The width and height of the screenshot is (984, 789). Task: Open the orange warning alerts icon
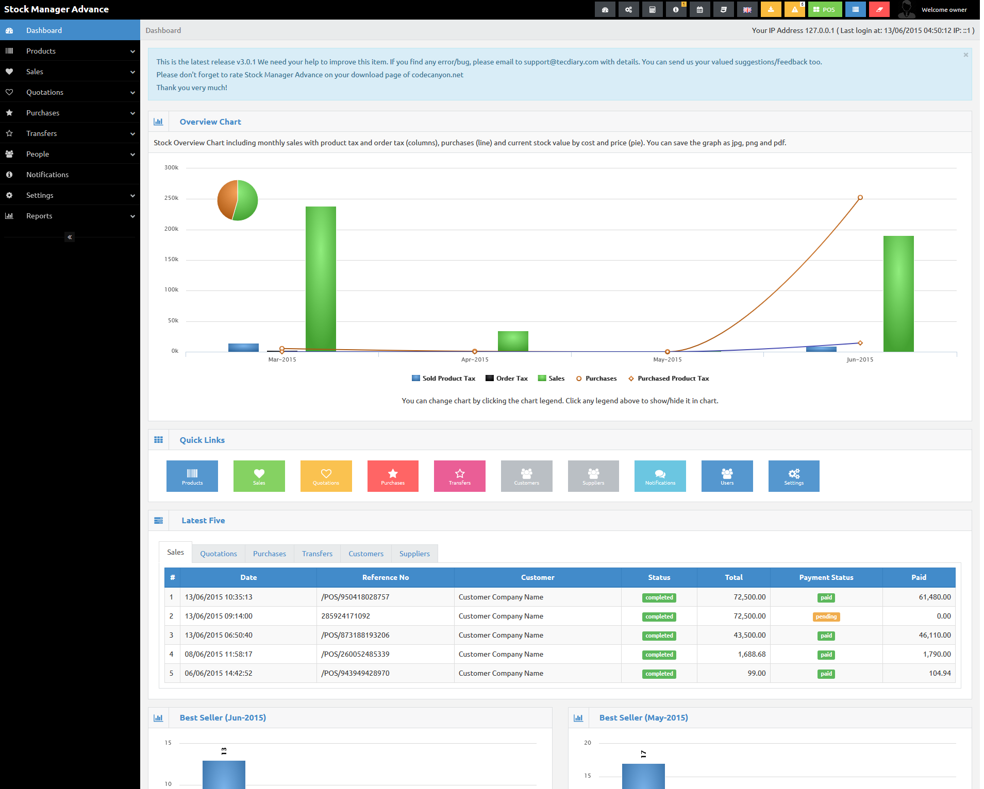[x=794, y=10]
